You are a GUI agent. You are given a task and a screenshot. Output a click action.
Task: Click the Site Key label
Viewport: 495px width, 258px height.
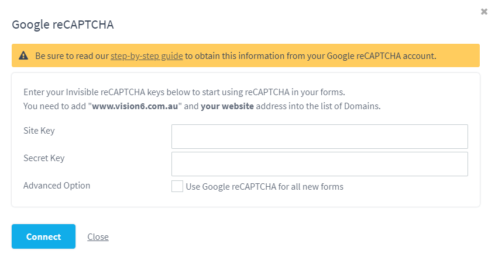pyautogui.click(x=39, y=130)
